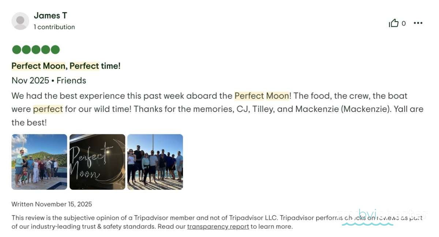
Task: Click the highlighted "Perfect Moon" in review body
Action: point(262,96)
